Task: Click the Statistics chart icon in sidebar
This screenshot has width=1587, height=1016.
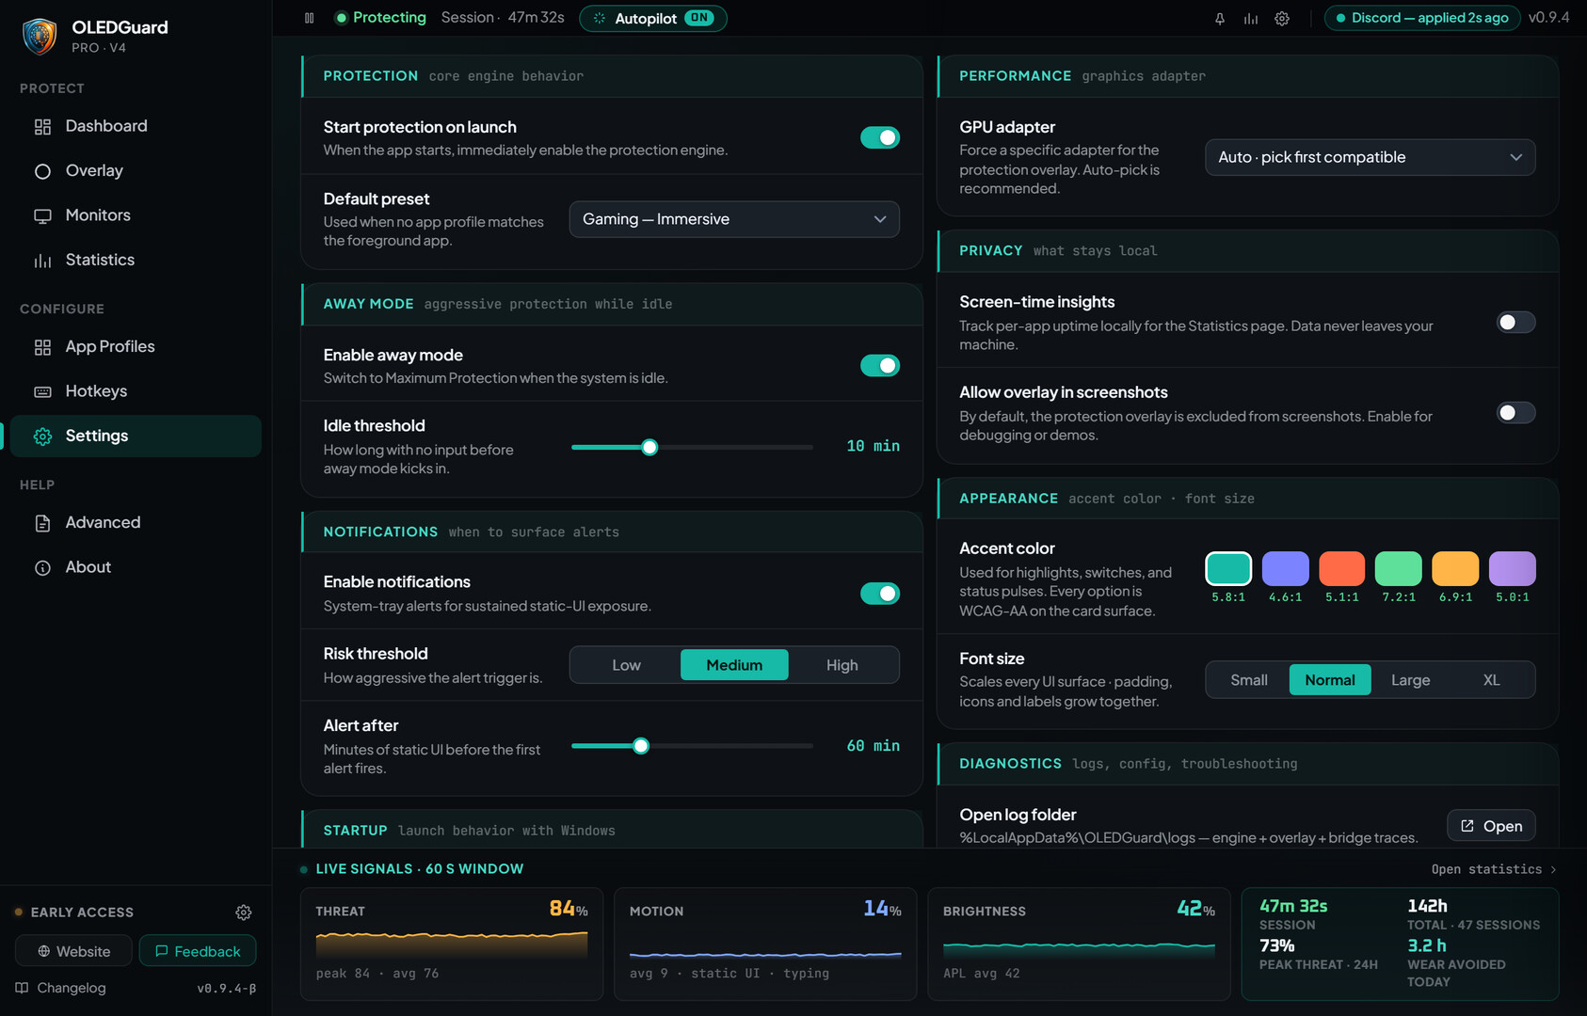Action: click(x=42, y=261)
